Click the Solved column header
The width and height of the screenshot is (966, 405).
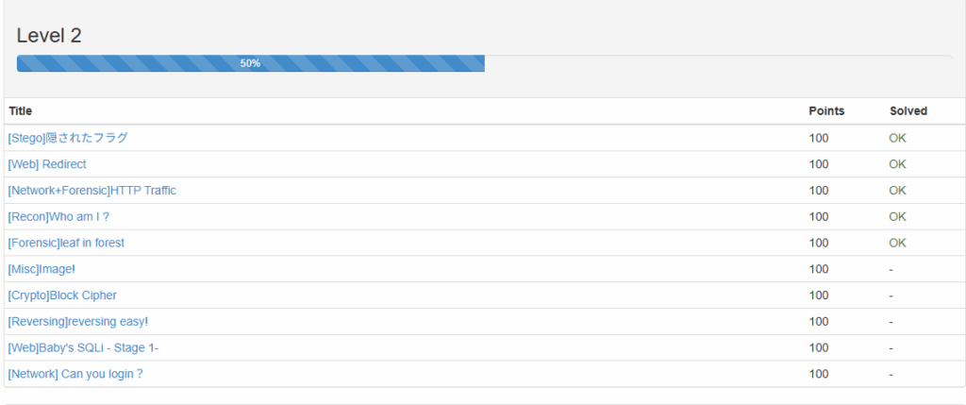[908, 111]
